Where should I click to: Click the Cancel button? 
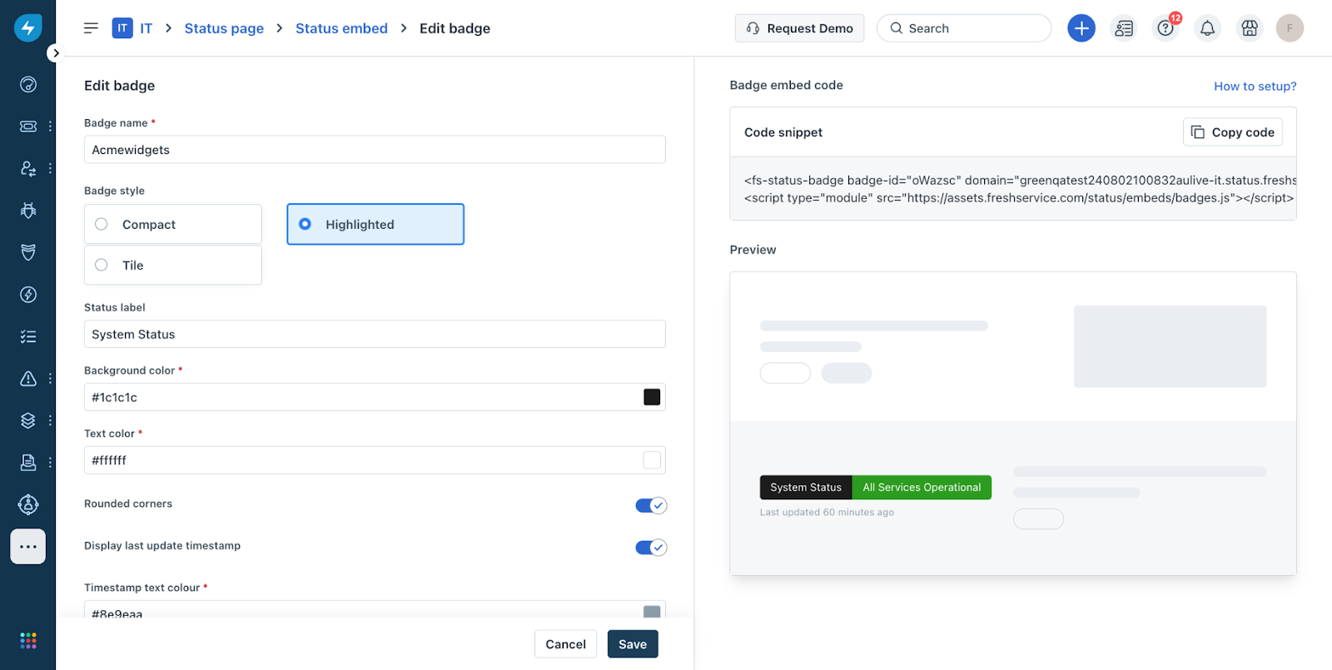[x=565, y=644]
